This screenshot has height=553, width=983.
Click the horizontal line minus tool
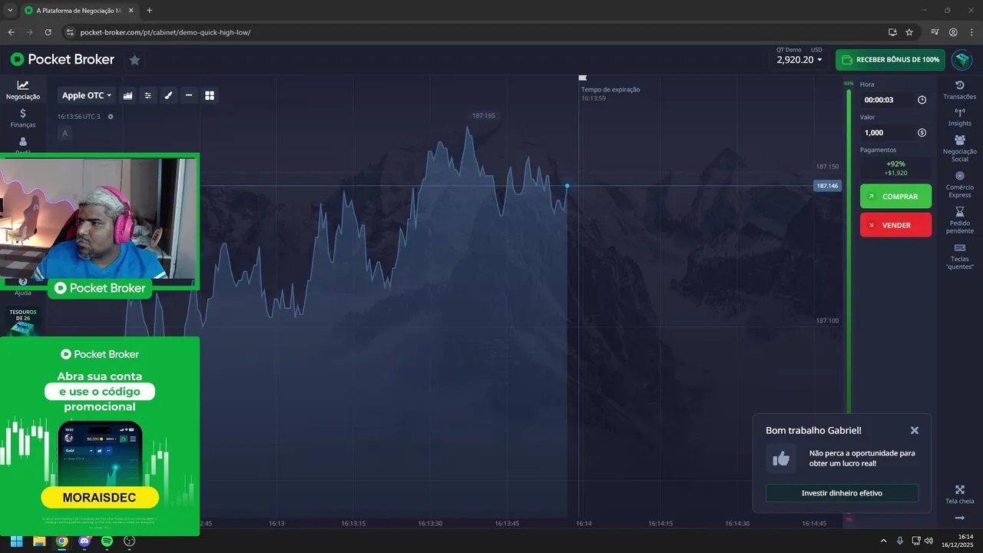189,95
